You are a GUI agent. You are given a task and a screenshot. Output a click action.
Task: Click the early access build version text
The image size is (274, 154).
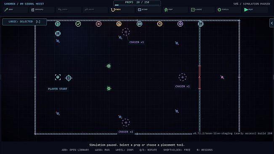(x=232, y=133)
